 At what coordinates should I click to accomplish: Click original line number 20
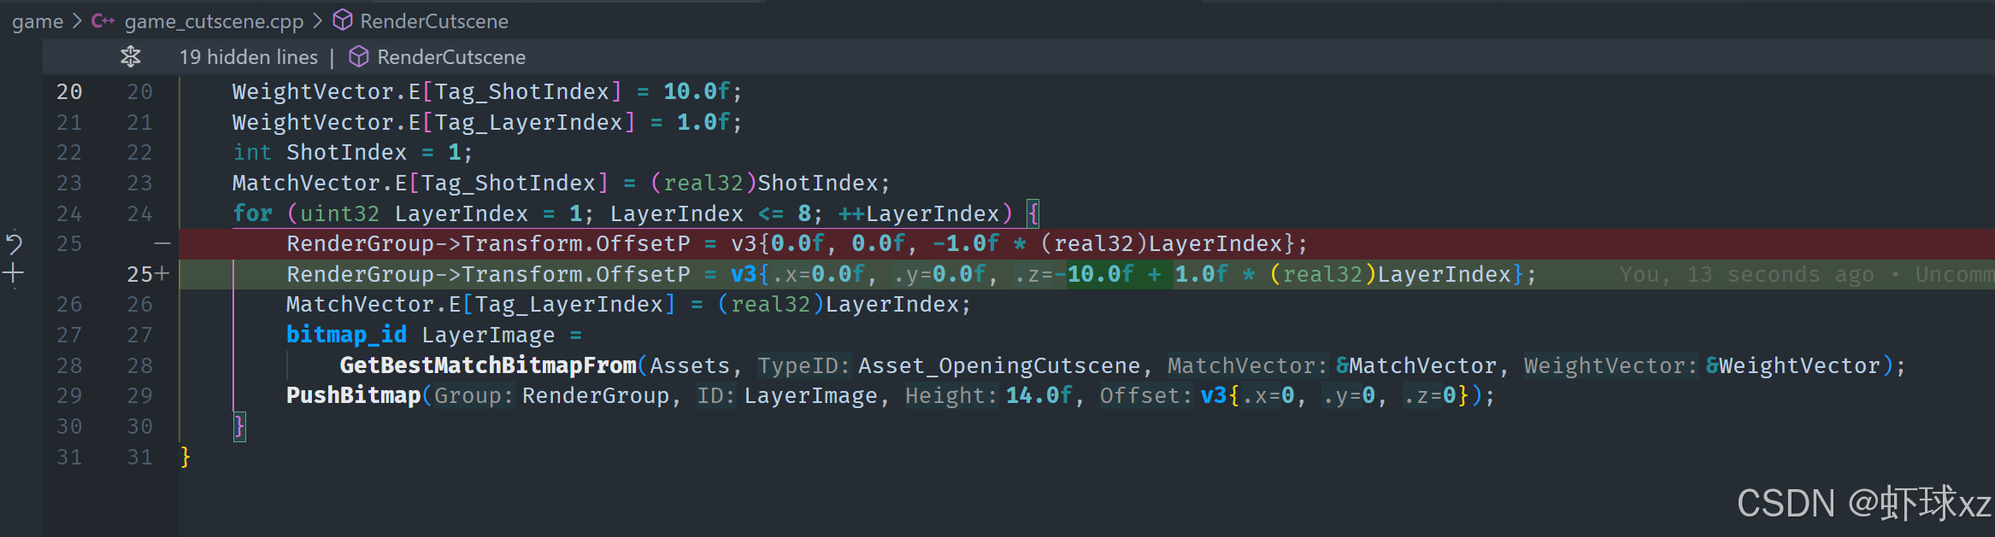tap(69, 91)
